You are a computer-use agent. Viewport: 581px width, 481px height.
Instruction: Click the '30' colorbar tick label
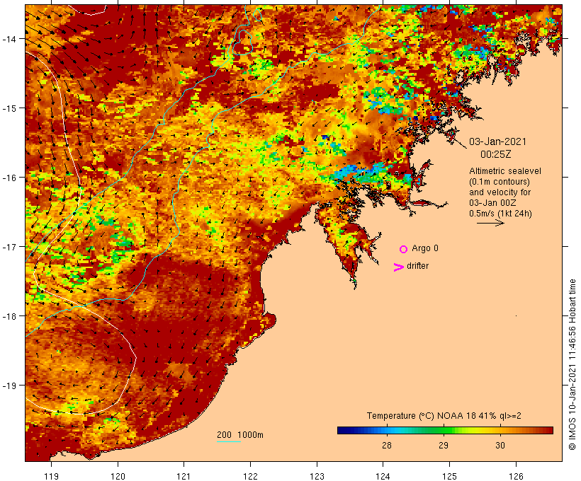click(500, 445)
